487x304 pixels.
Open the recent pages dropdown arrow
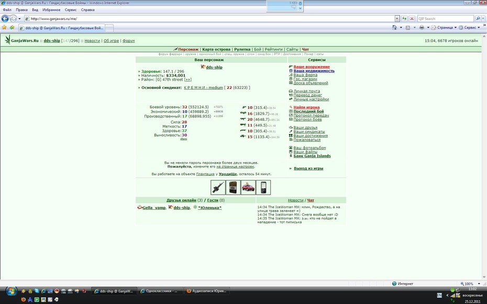point(19,19)
